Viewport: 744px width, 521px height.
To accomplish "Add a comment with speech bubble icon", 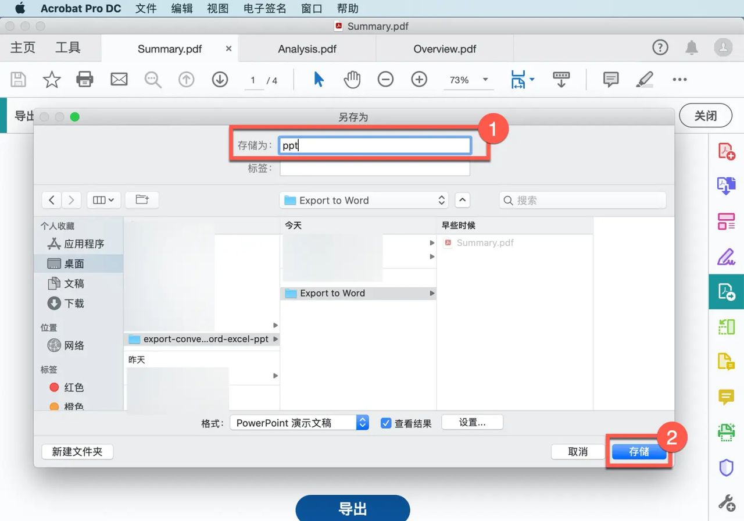I will tap(611, 80).
